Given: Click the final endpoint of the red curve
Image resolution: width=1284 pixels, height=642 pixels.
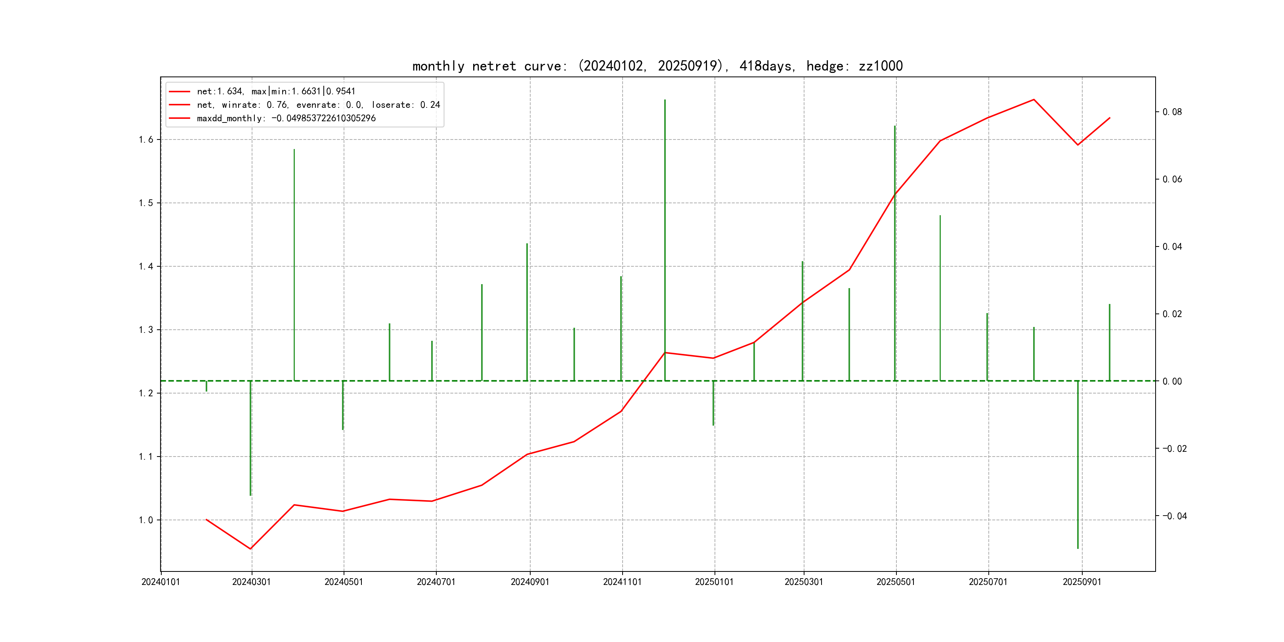Looking at the screenshot, I should 1110,118.
